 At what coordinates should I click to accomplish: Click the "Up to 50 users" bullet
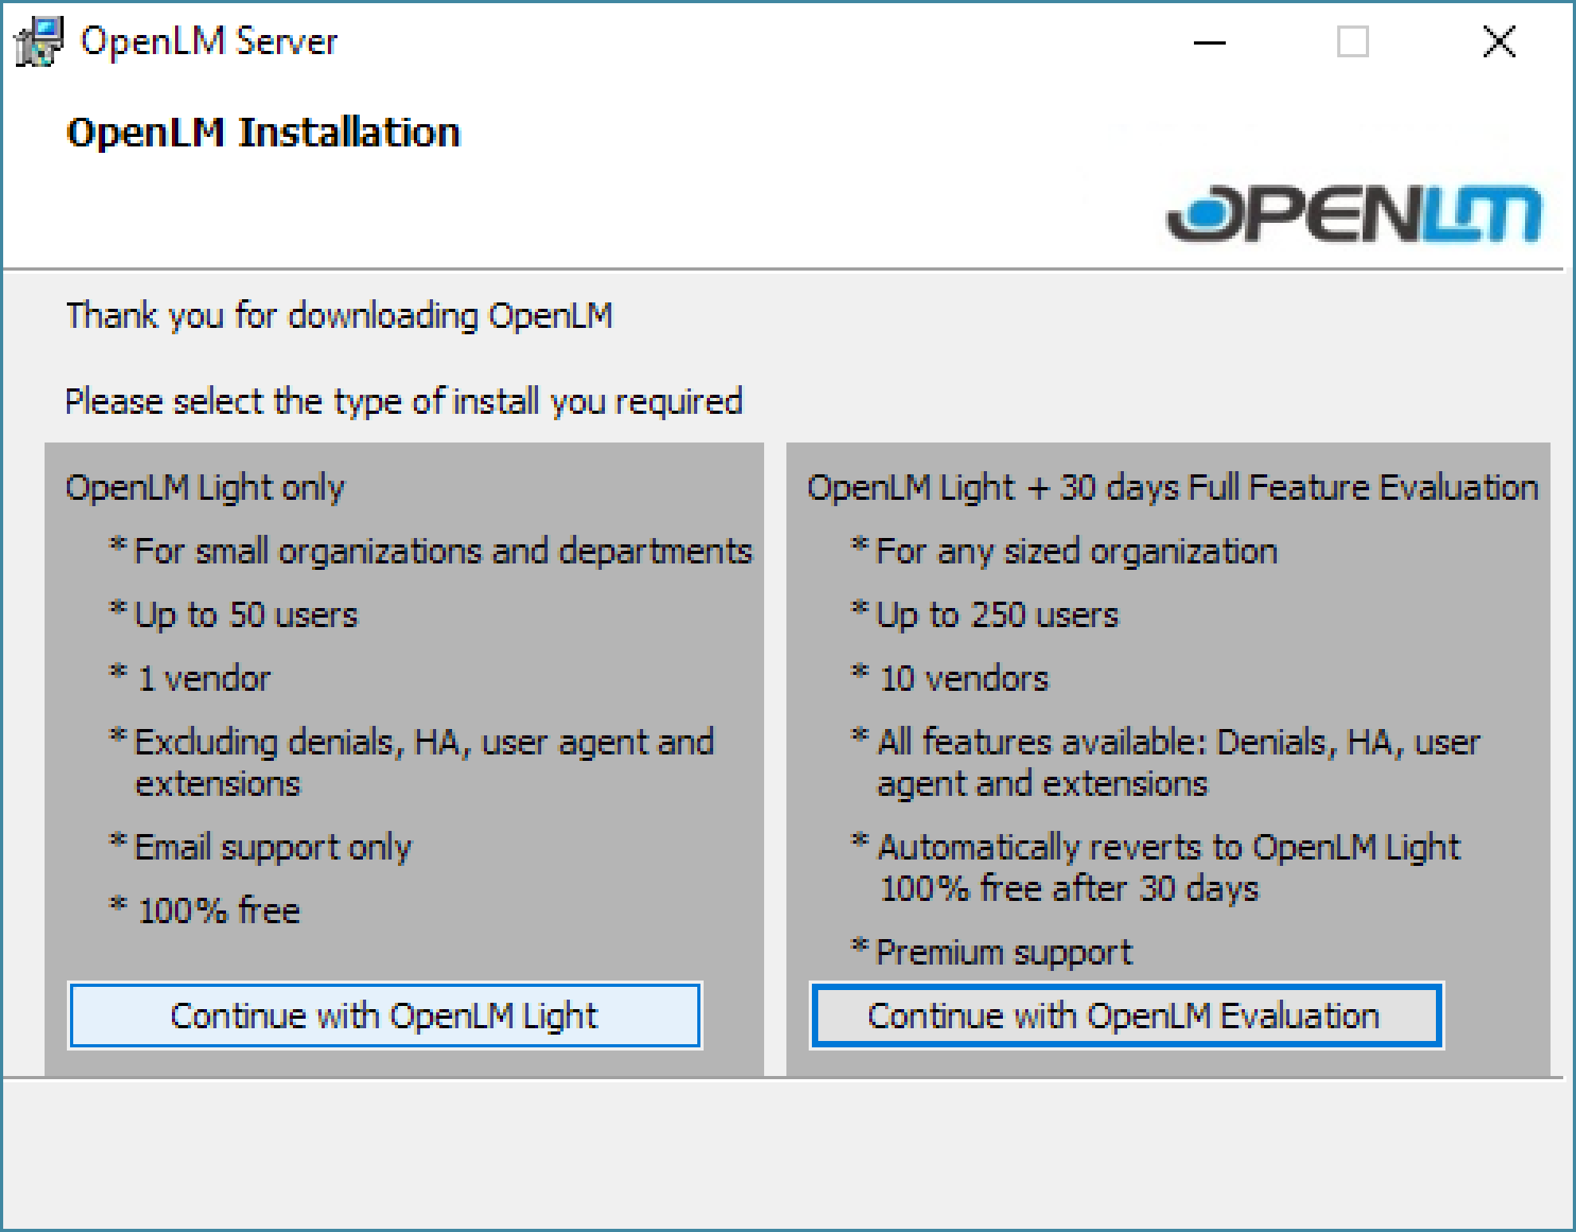(246, 615)
